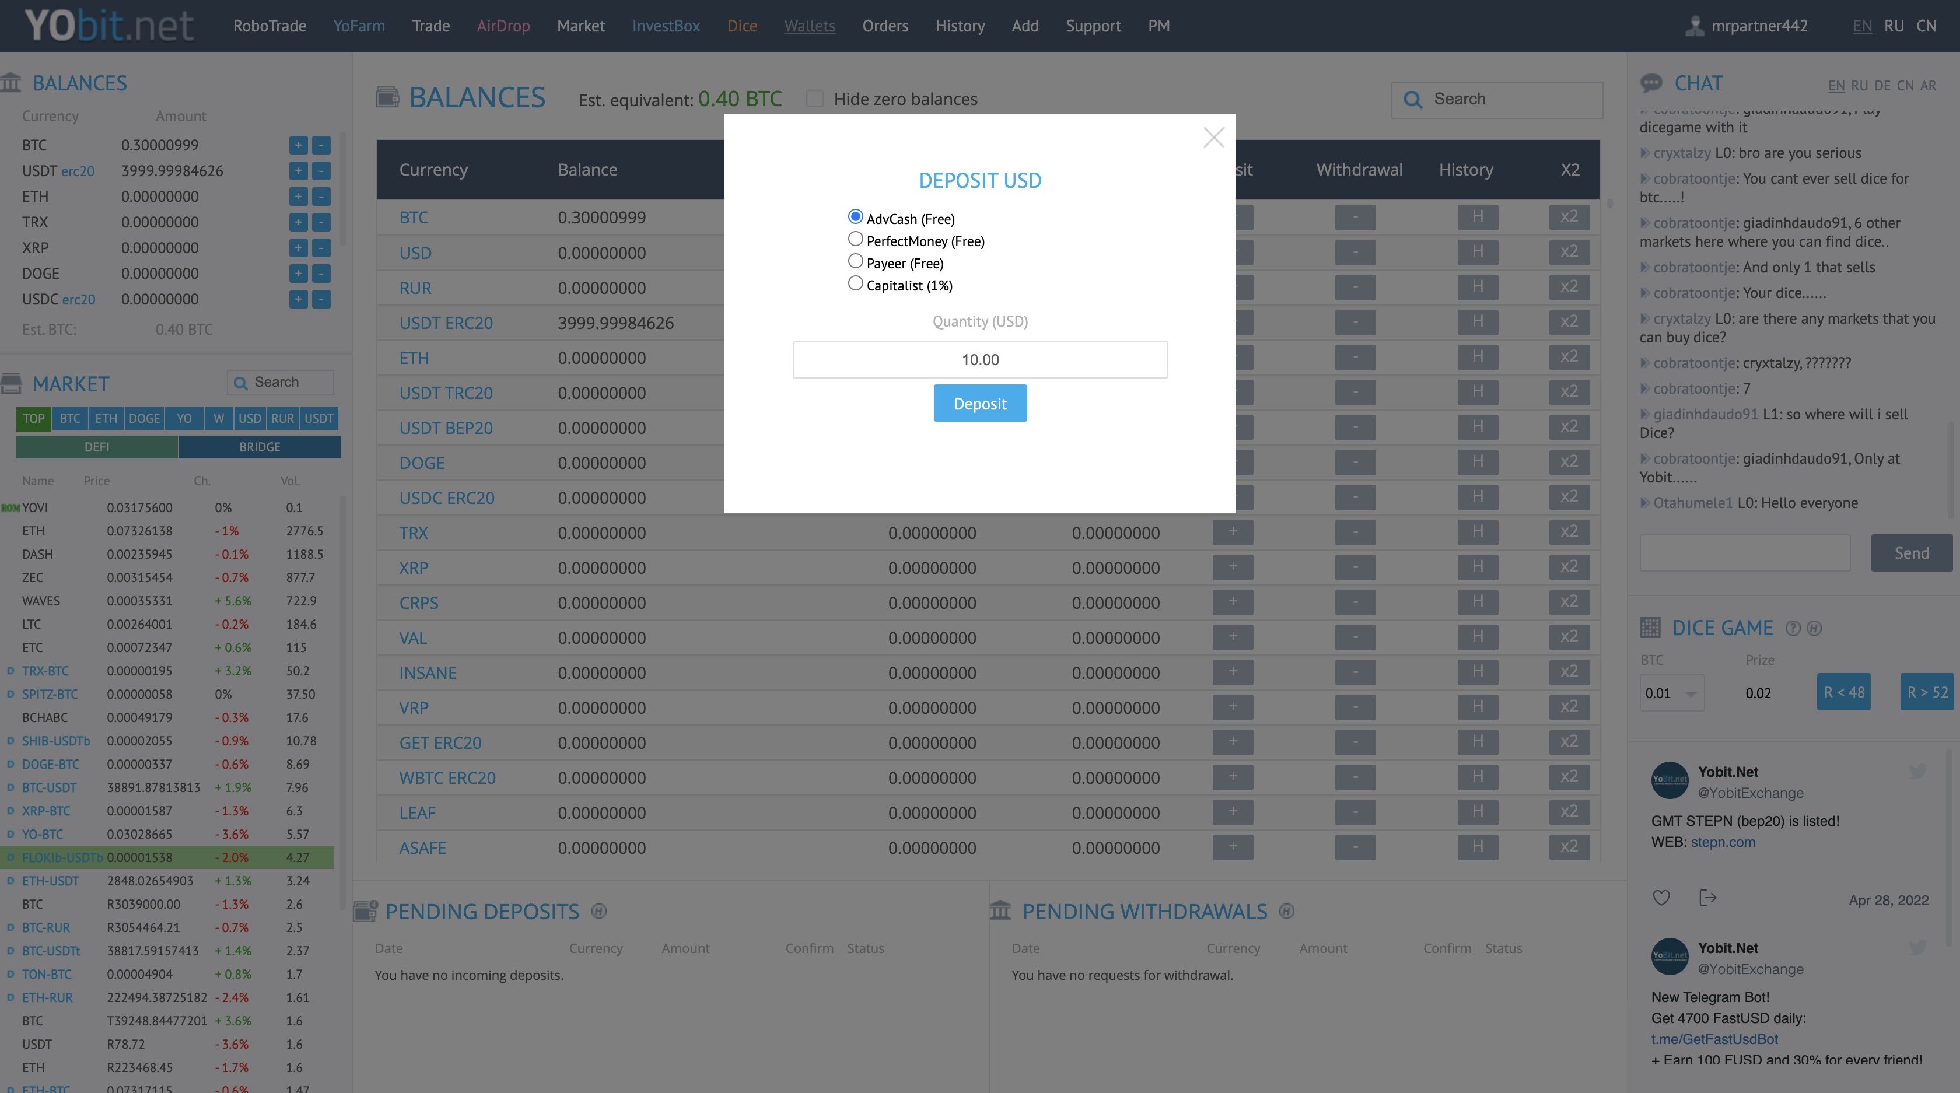The width and height of the screenshot is (1960, 1093).
Task: Close the Deposit USD dialog
Action: [x=1213, y=138]
